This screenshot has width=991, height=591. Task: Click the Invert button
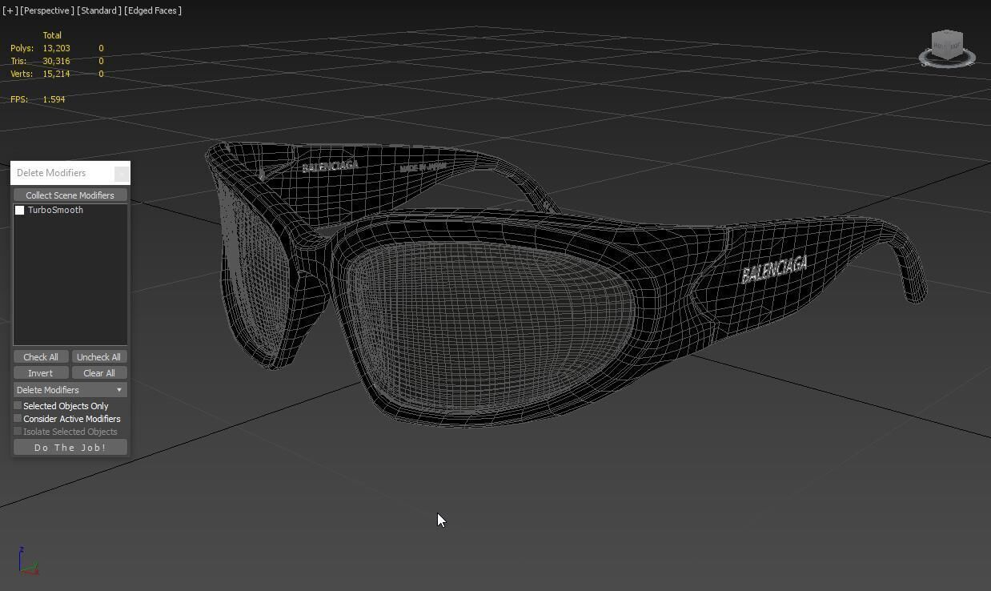[x=41, y=373]
